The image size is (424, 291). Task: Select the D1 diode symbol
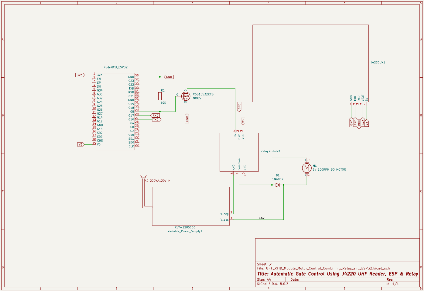[278, 185]
